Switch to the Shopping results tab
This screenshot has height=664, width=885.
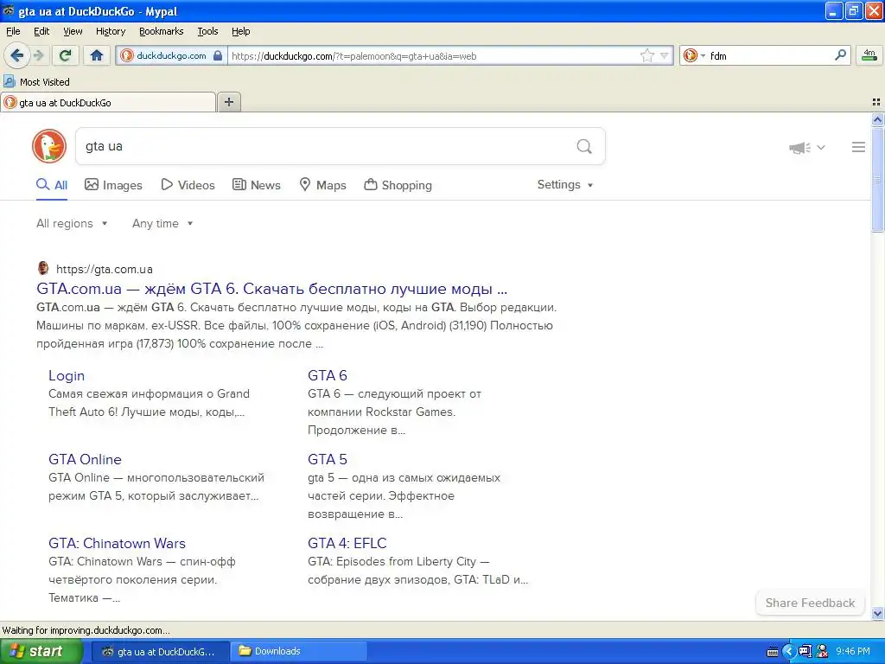(398, 185)
